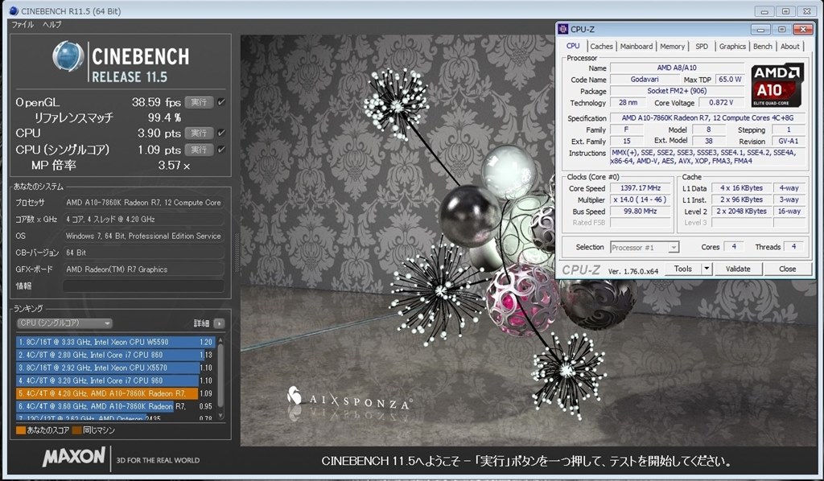
Task: Select ranking row Intel Core i7 CPU 960
Action: pos(115,380)
